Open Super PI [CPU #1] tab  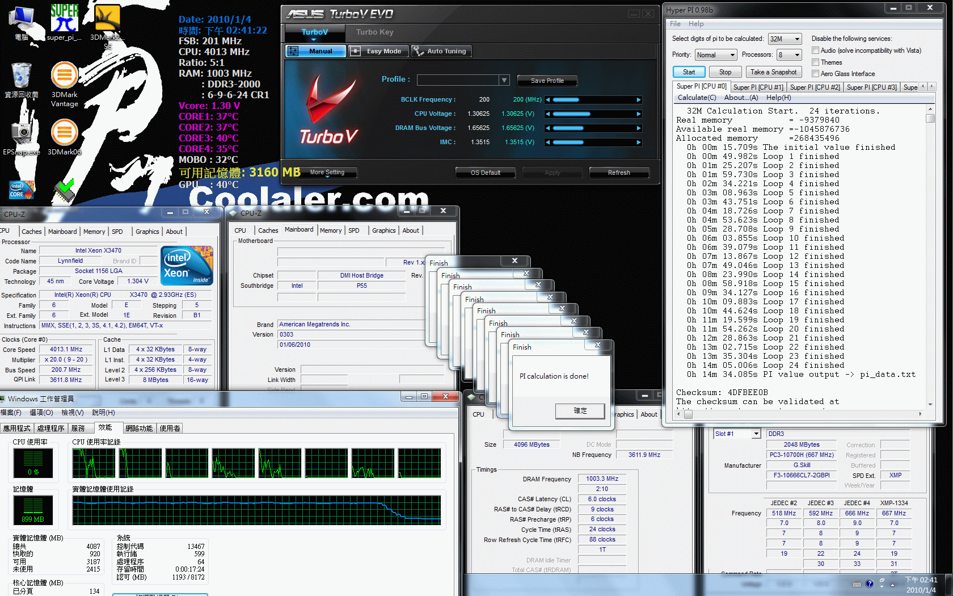pos(758,87)
